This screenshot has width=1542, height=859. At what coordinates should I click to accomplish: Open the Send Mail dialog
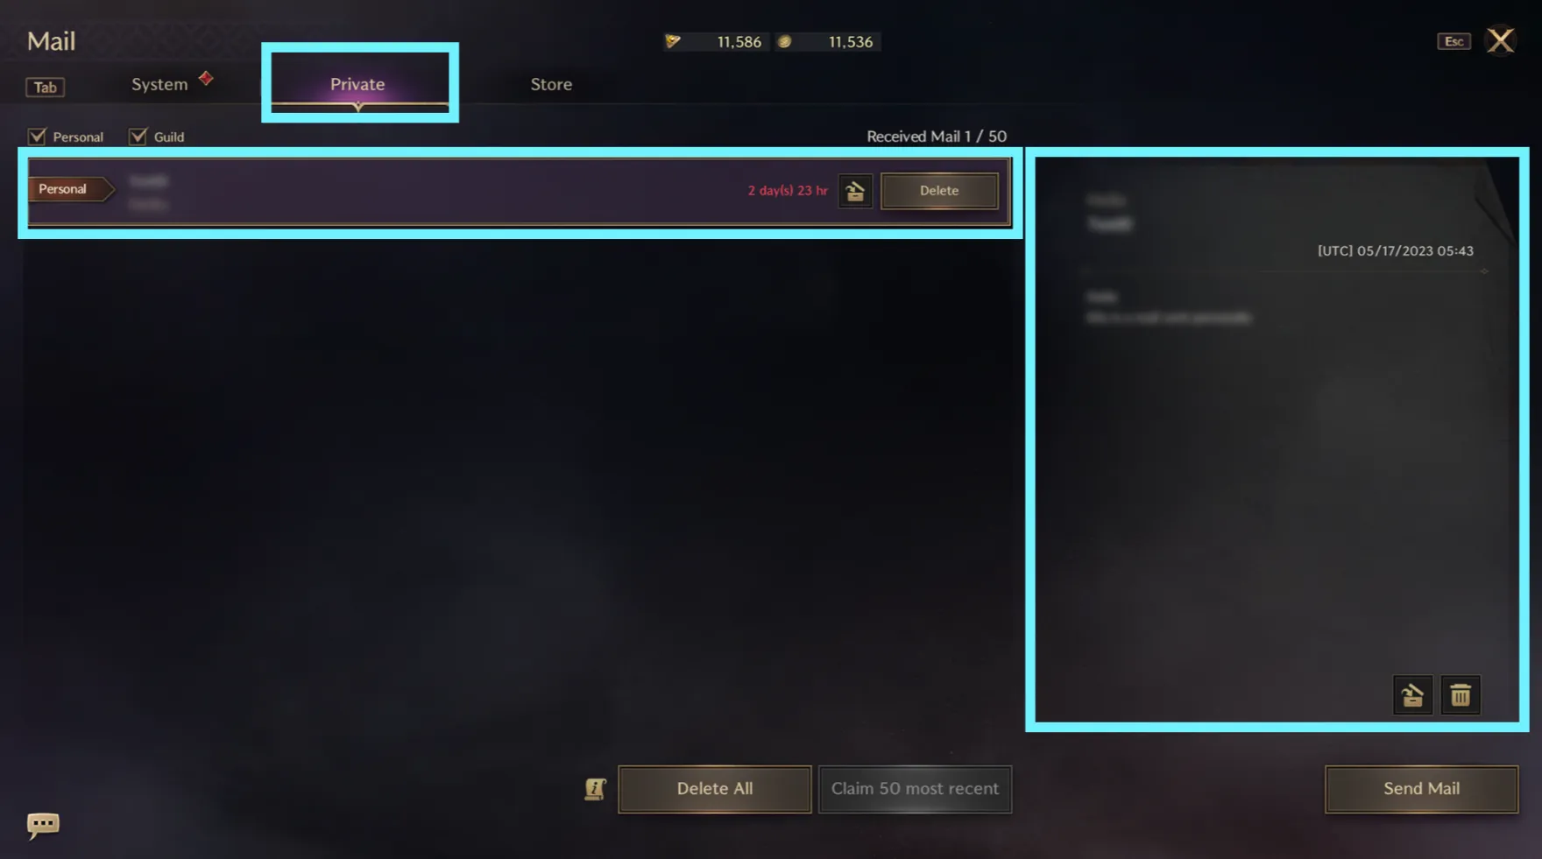pos(1421,789)
